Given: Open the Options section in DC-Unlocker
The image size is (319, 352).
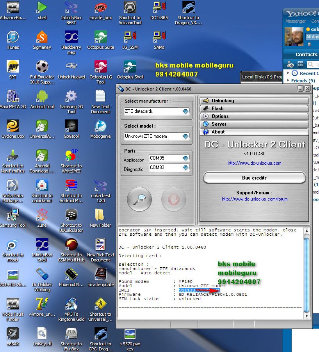Looking at the screenshot, I should [x=254, y=116].
